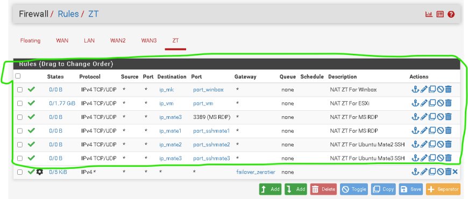Delete the failover_zerotier rule with trash icon
This screenshot has height=199, width=468.
click(x=448, y=172)
